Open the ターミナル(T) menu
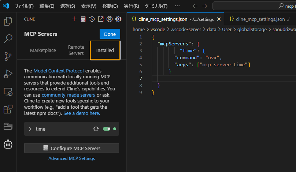Image resolution: width=296 pixels, height=172 pixels. (x=156, y=6)
